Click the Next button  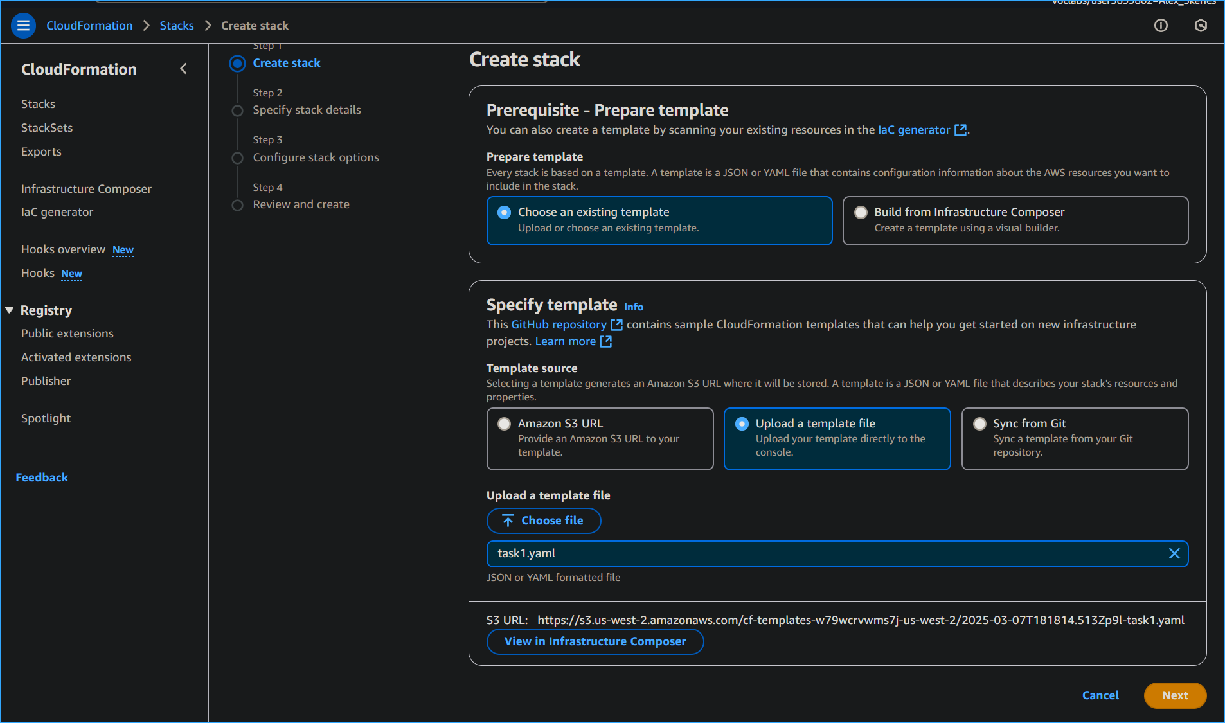click(1174, 695)
